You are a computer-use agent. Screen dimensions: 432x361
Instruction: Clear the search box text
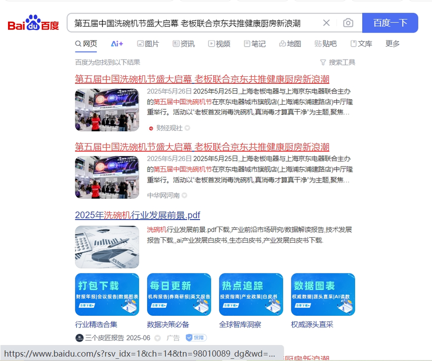pos(327,23)
